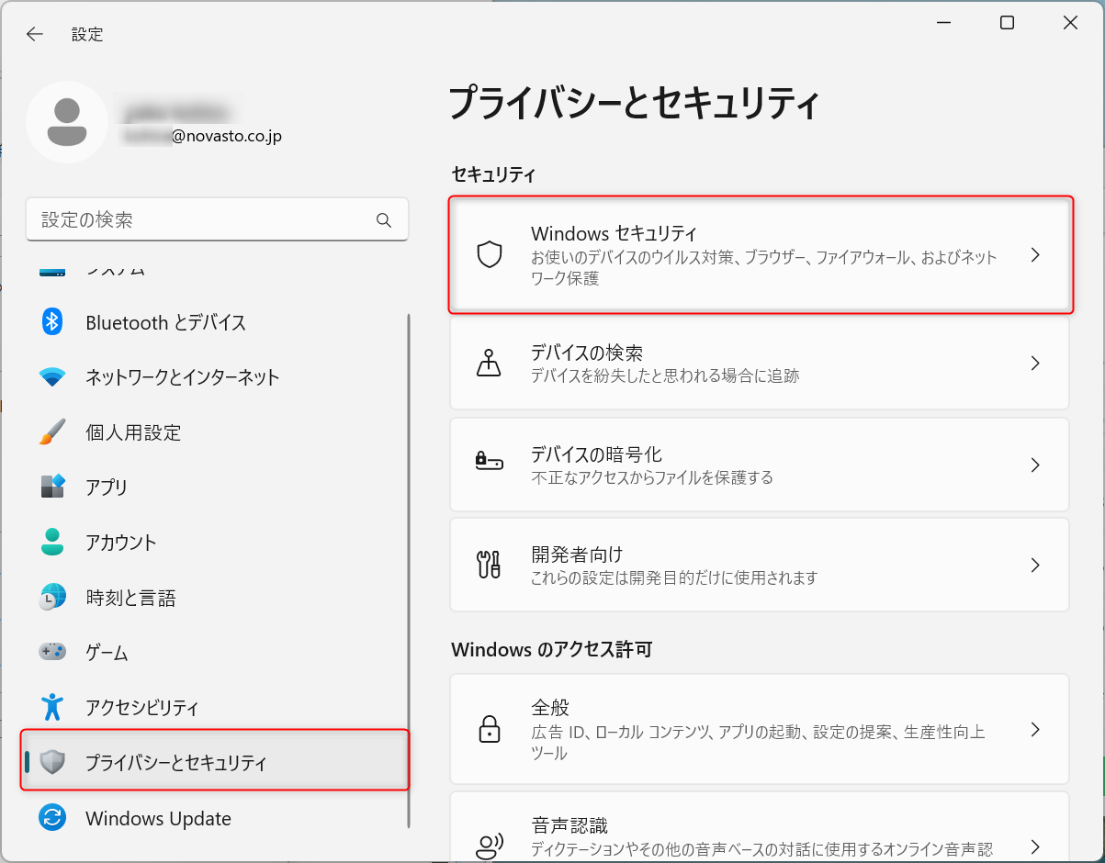Open アクセシビリティ settings
Image resolution: width=1105 pixels, height=863 pixels.
click(215, 708)
